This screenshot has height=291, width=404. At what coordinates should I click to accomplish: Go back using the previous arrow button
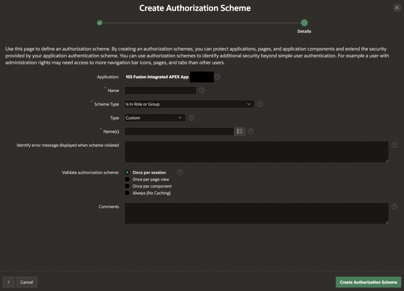(x=9, y=282)
